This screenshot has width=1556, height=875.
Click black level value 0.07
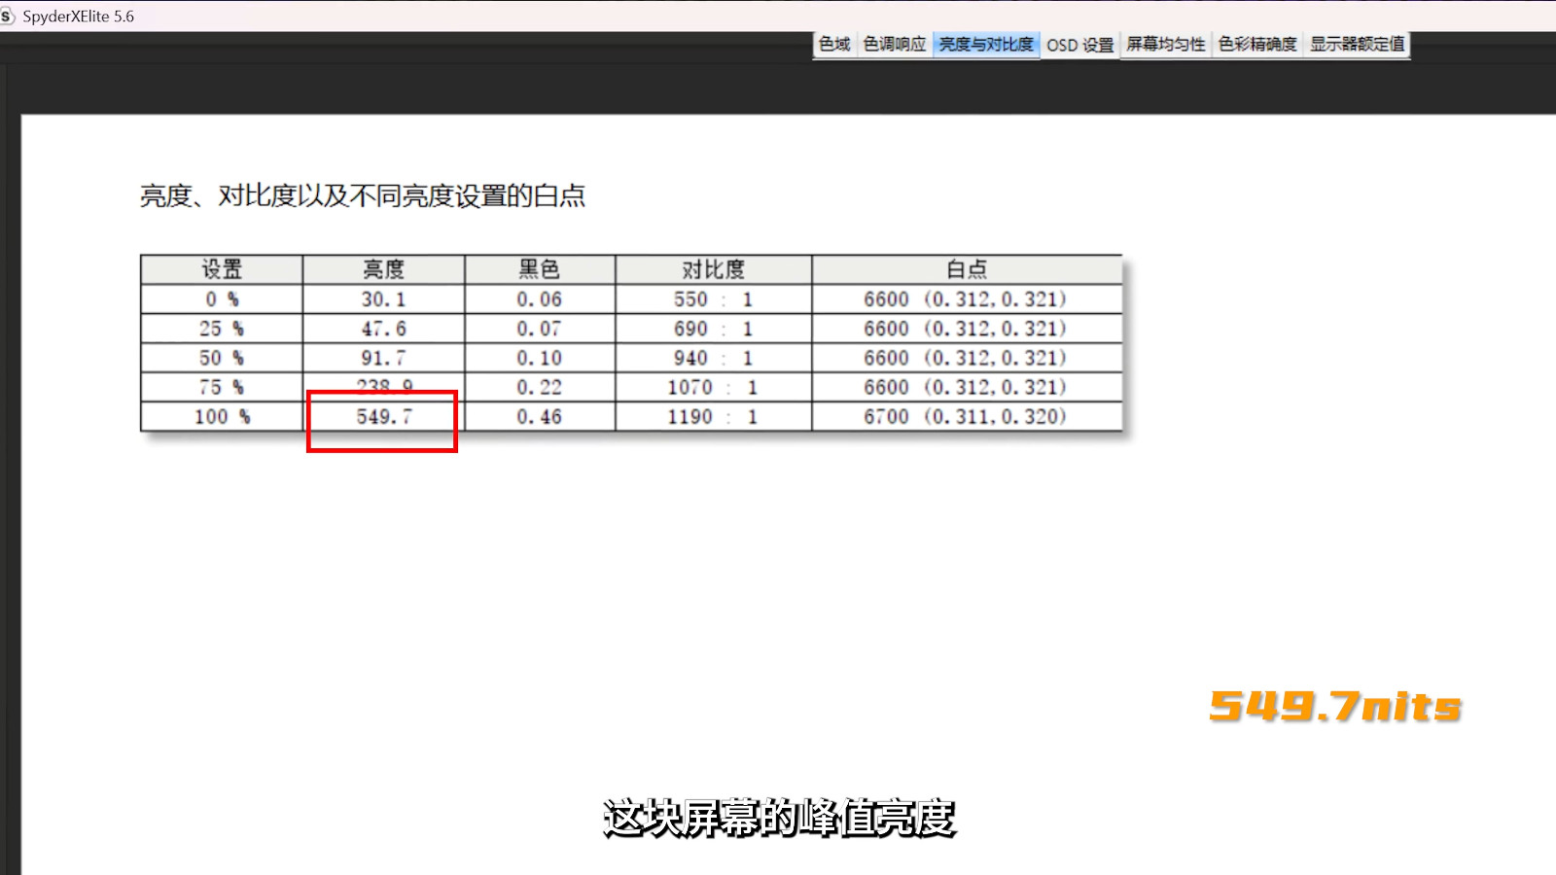540,329
